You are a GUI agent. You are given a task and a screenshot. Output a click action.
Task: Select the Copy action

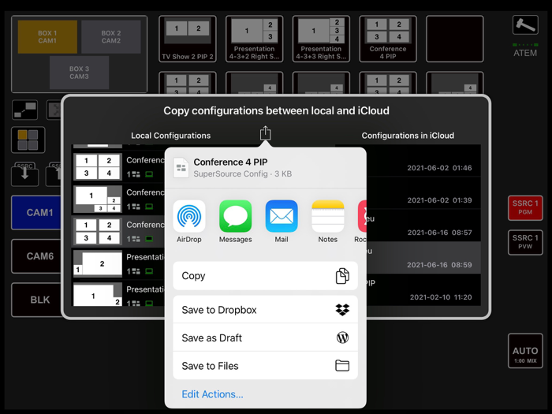coord(266,276)
